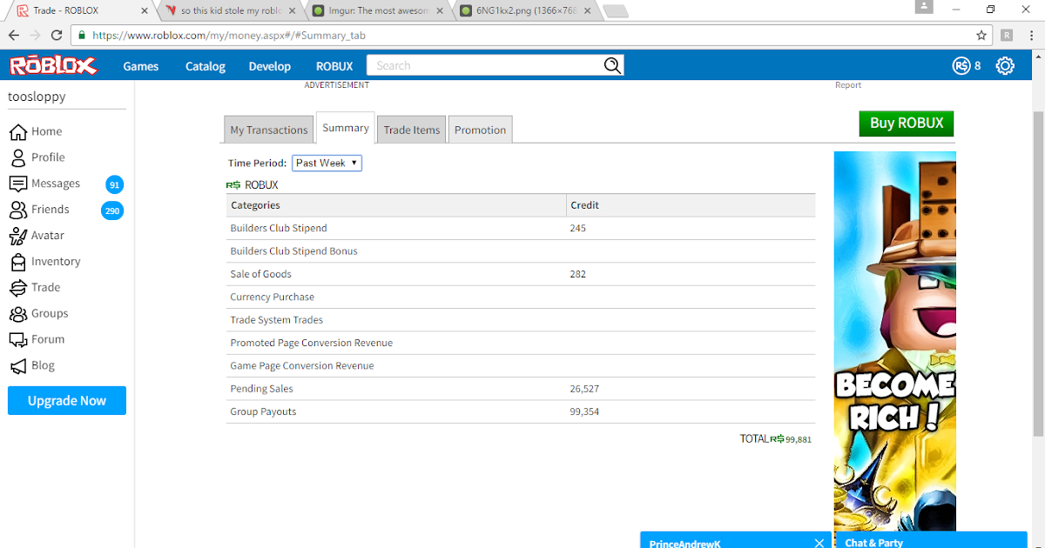
Task: Click the Robux balance icon showing 8
Action: click(961, 65)
